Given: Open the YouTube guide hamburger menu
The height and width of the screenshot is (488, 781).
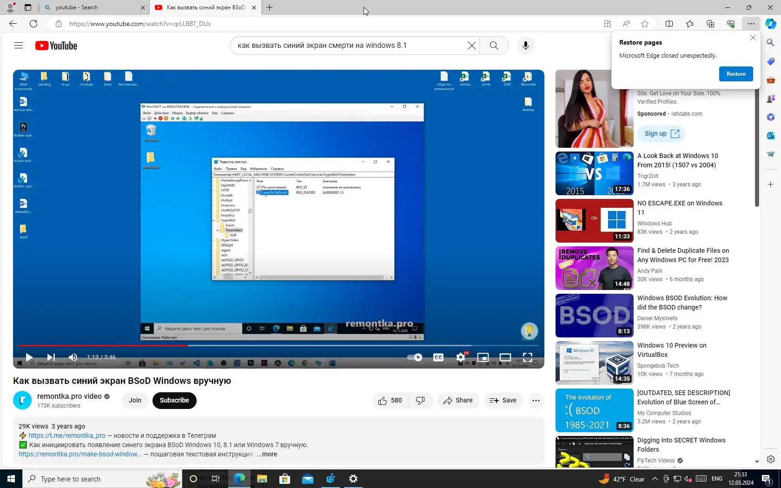Looking at the screenshot, I should click(x=19, y=46).
